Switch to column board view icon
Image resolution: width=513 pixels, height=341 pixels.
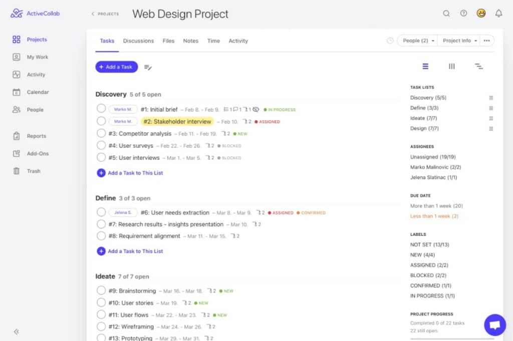(452, 67)
